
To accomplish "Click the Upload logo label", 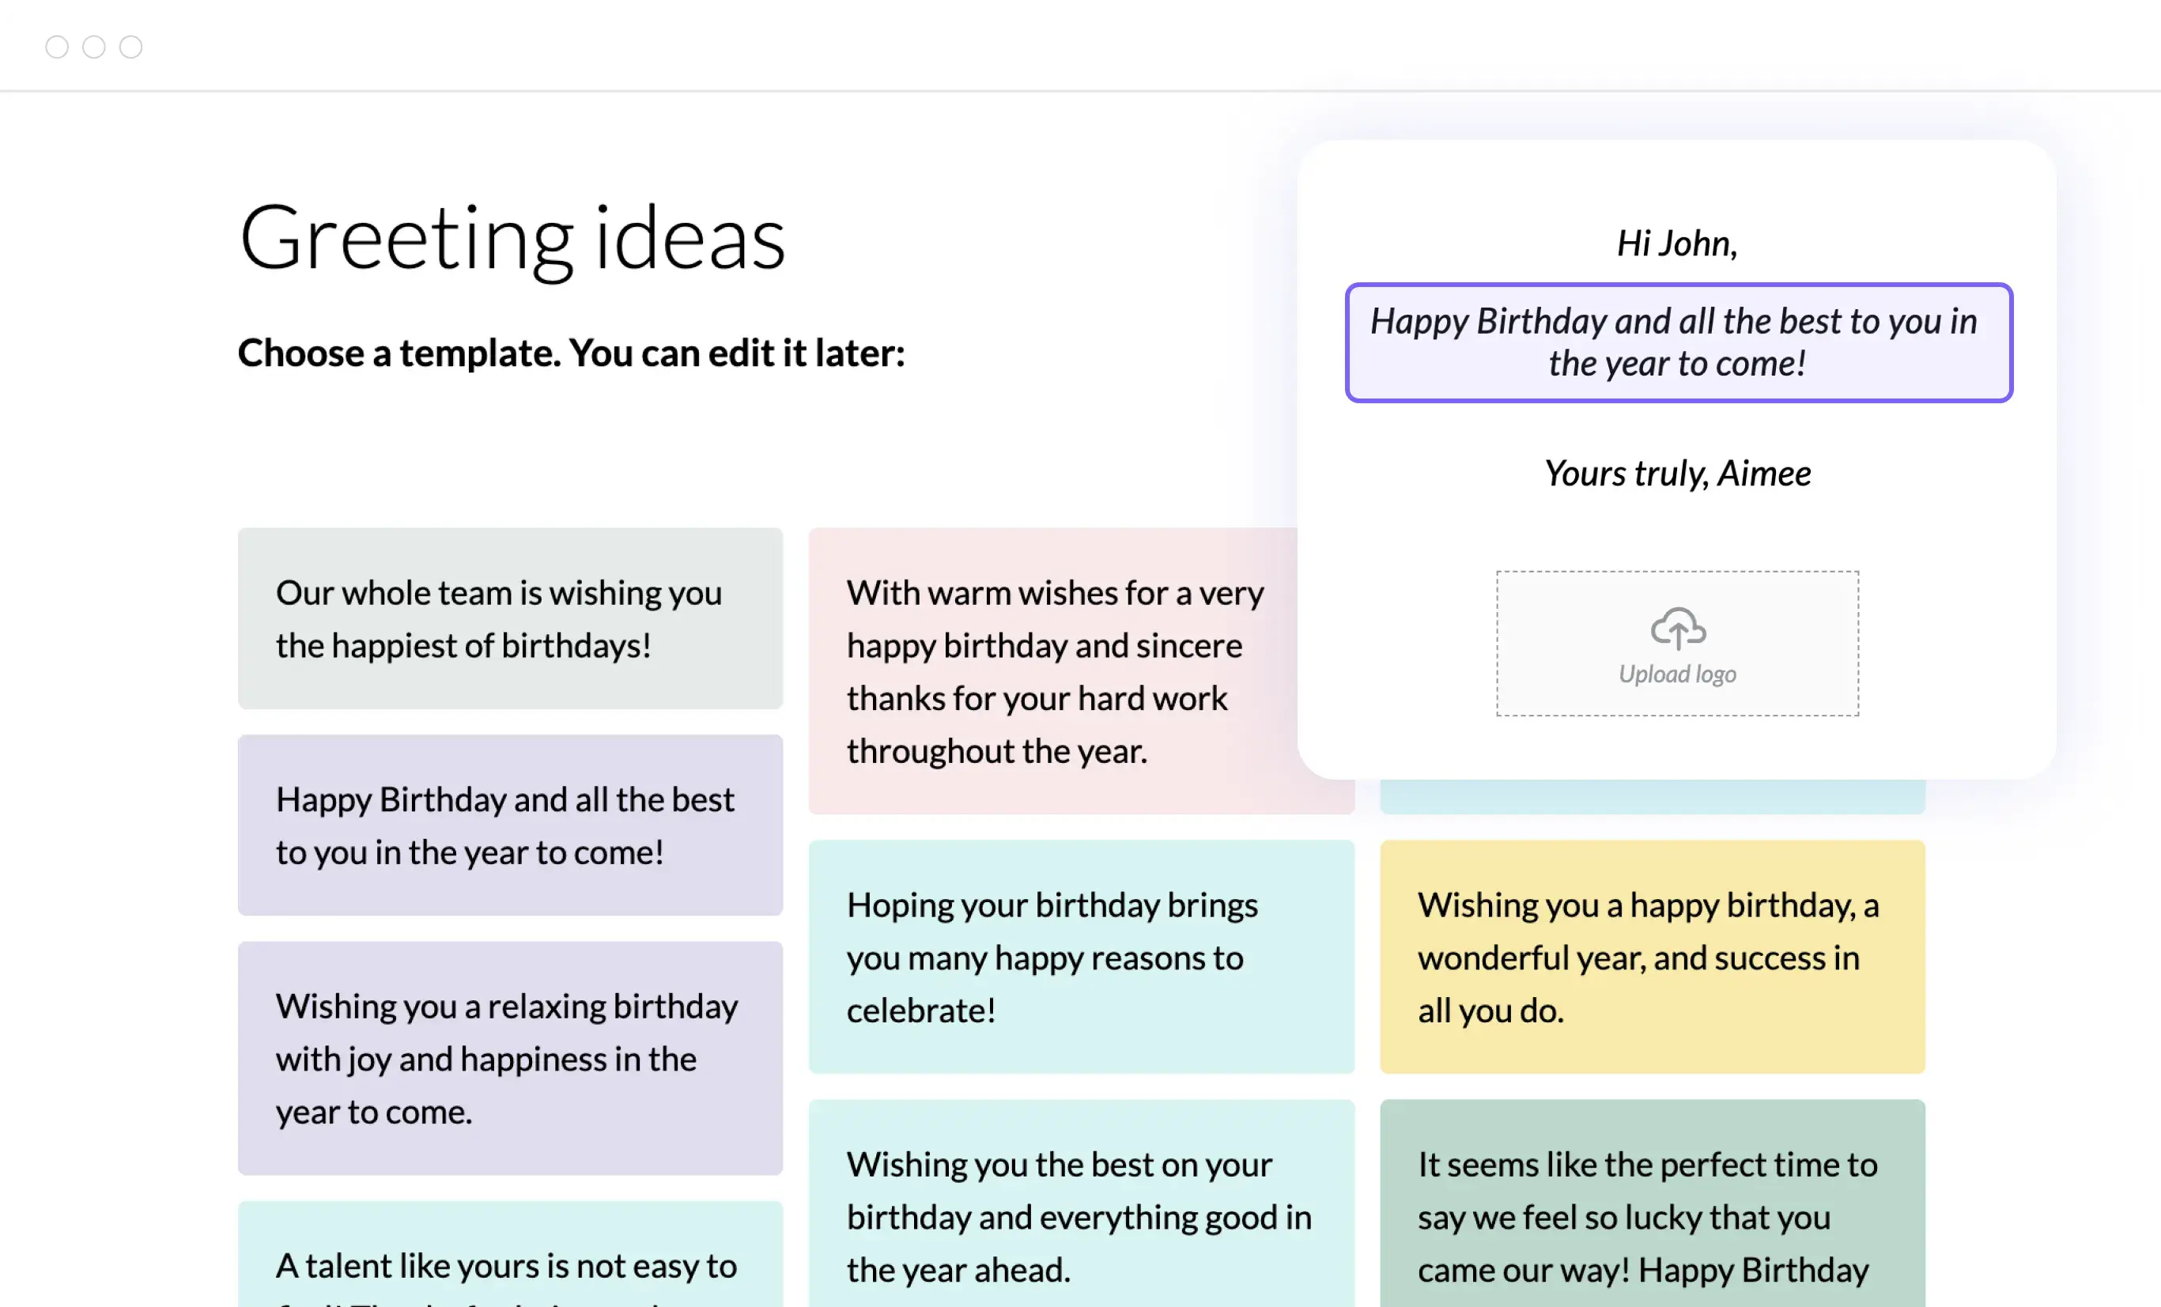I will [1677, 674].
